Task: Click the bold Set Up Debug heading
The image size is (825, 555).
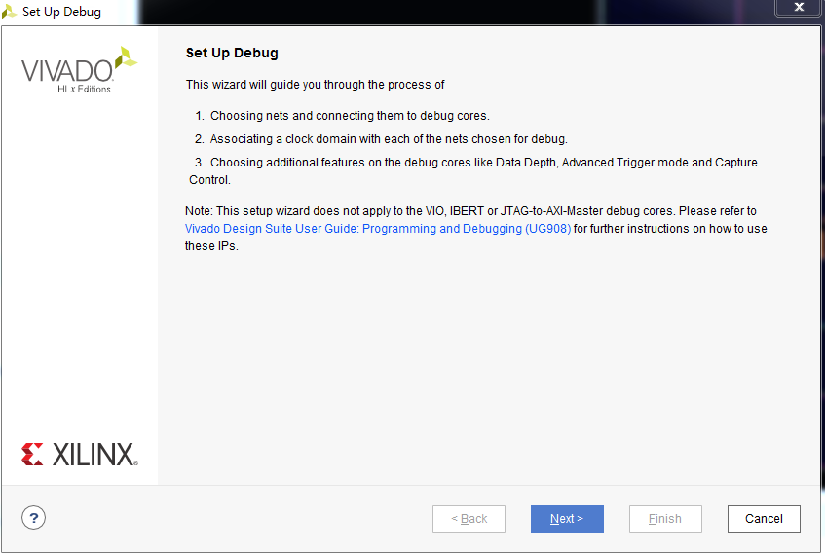Action: (232, 53)
